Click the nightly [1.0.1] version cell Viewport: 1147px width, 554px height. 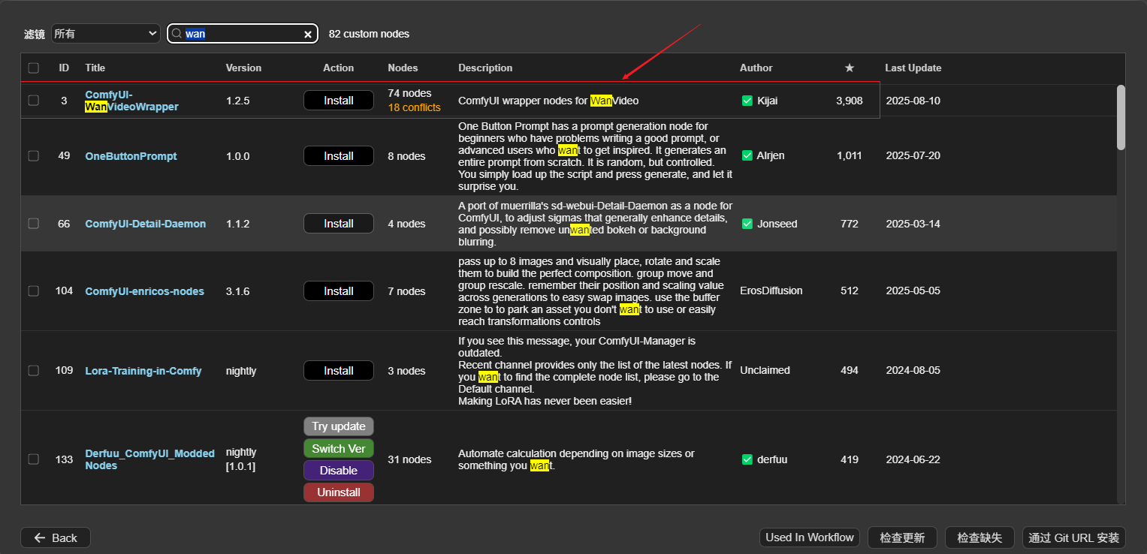pyautogui.click(x=241, y=459)
